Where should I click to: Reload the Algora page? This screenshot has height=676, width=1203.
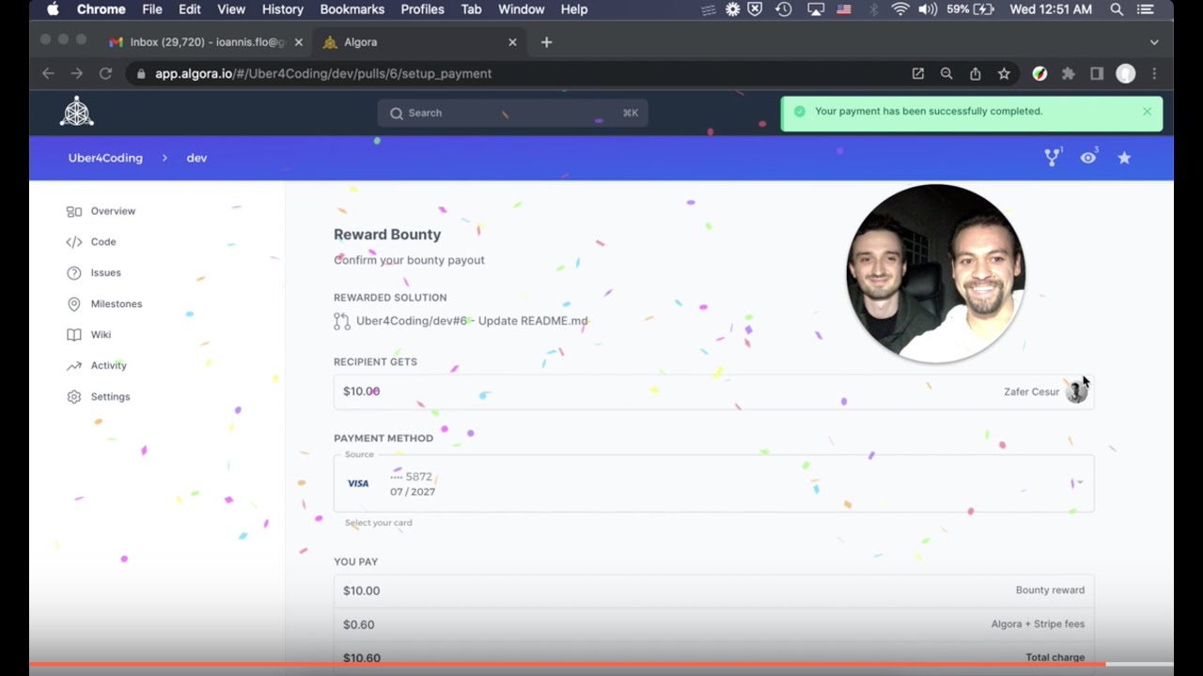[105, 73]
